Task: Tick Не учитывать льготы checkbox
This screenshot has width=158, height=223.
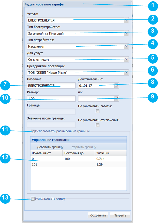Action: (x=97, y=111)
